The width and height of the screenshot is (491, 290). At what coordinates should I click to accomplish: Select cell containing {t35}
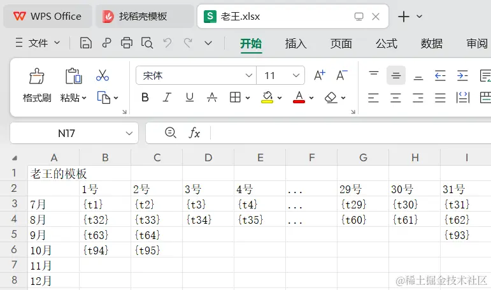[x=260, y=219]
